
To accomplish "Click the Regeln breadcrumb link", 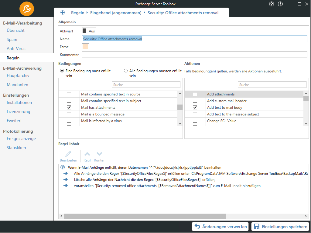I will pos(78,13).
